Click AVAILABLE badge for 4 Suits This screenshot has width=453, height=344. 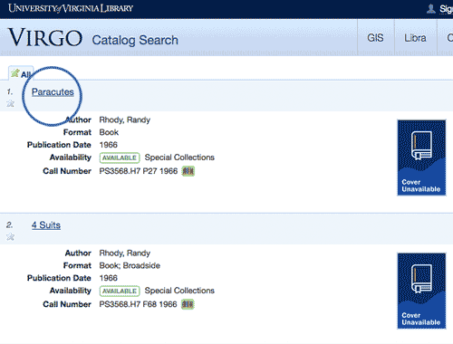(x=120, y=291)
